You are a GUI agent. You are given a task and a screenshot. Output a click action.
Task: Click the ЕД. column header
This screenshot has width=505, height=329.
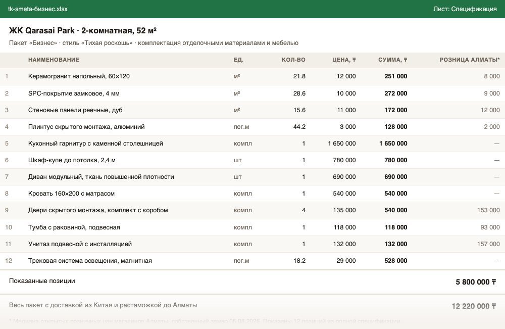tap(238, 60)
